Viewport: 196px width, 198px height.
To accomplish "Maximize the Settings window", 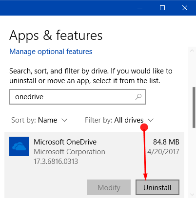I will pyautogui.click(x=162, y=8).
